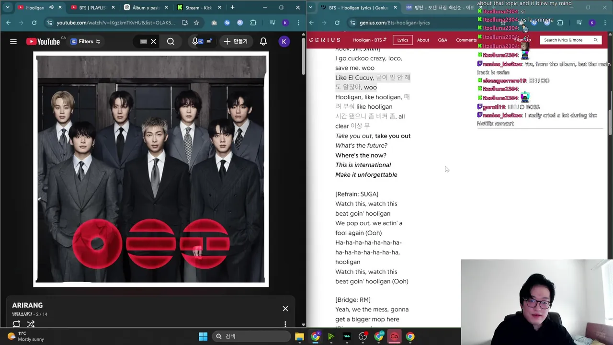Click the annotated lyric 'Like El Cucuy'
Image resolution: width=613 pixels, height=345 pixels.
click(354, 78)
